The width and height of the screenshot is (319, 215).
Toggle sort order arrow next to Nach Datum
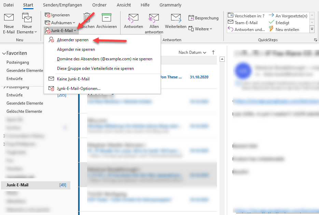click(x=213, y=52)
